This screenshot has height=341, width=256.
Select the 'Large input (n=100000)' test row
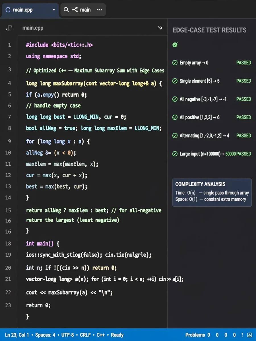212,154
